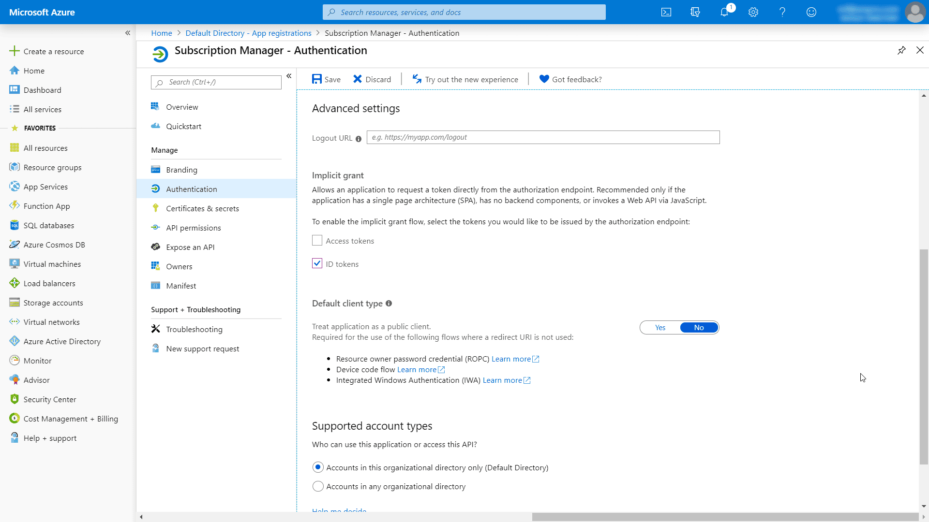Screen dimensions: 929x522
Task: Set public client toggle to Yes
Action: tap(660, 328)
